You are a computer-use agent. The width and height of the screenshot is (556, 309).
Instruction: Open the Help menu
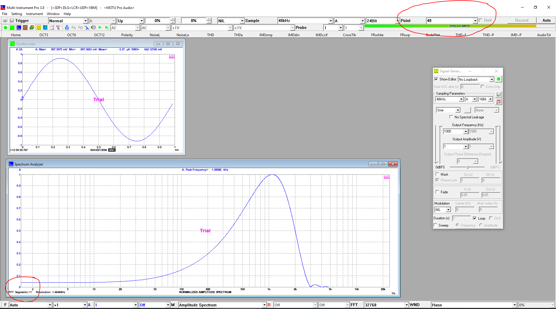tap(67, 14)
